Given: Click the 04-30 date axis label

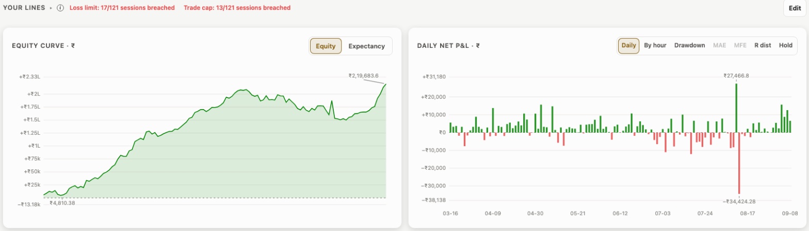Looking at the screenshot, I should coord(536,213).
